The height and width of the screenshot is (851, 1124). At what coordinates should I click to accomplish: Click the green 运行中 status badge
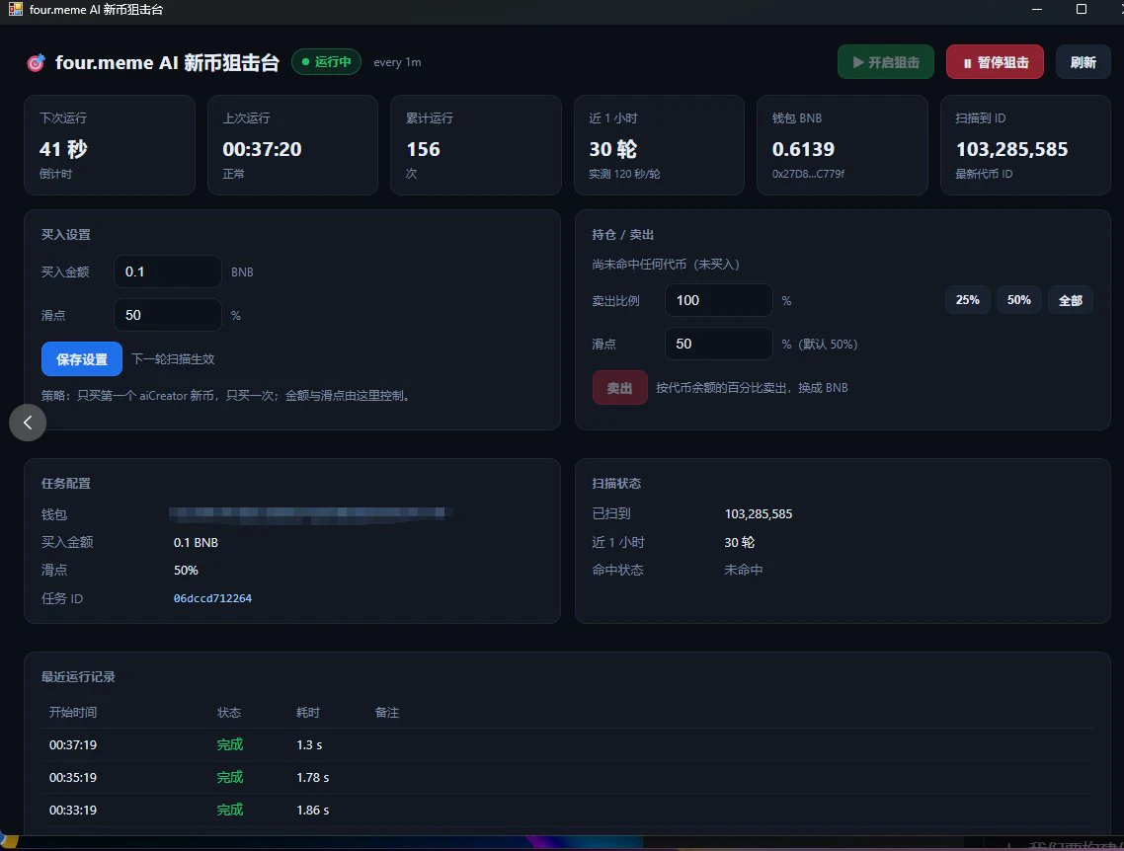[326, 62]
